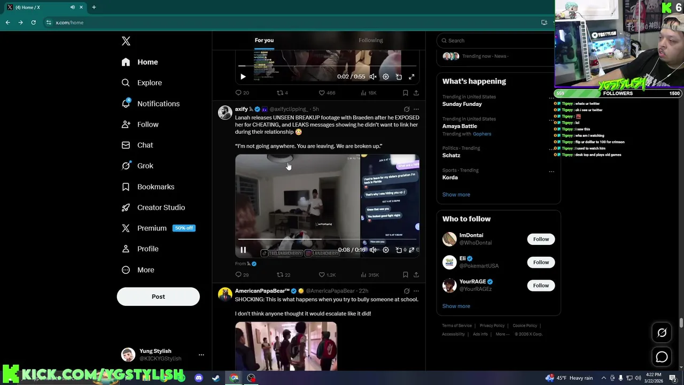Open axify video settings gear
This screenshot has height=385, width=684.
pos(386,250)
